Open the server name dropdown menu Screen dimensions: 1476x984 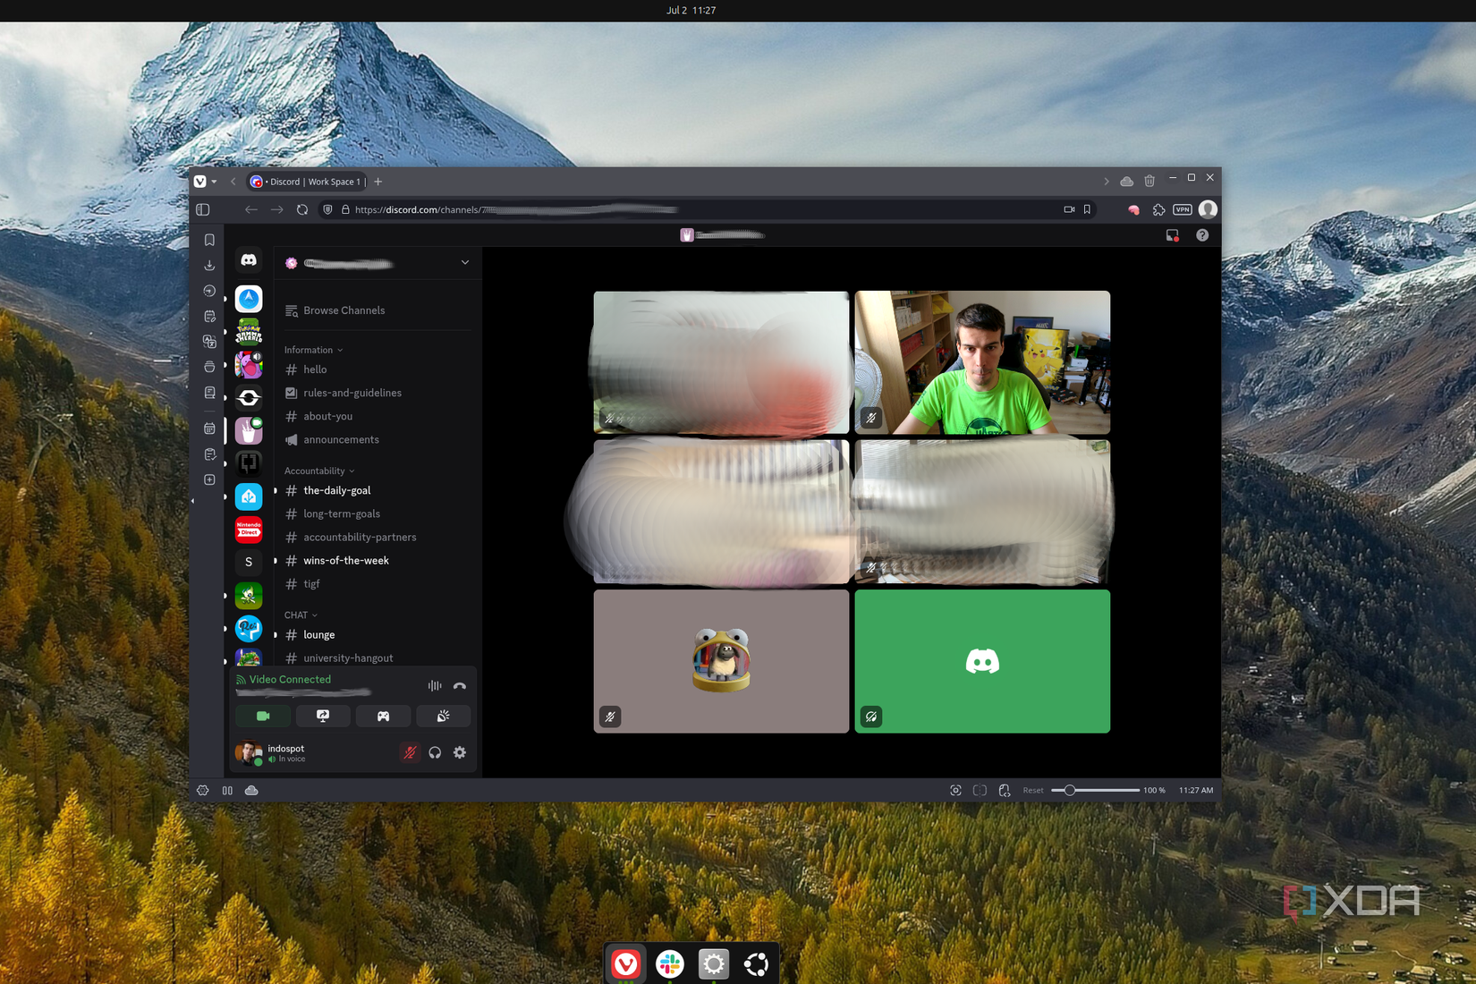(x=464, y=262)
